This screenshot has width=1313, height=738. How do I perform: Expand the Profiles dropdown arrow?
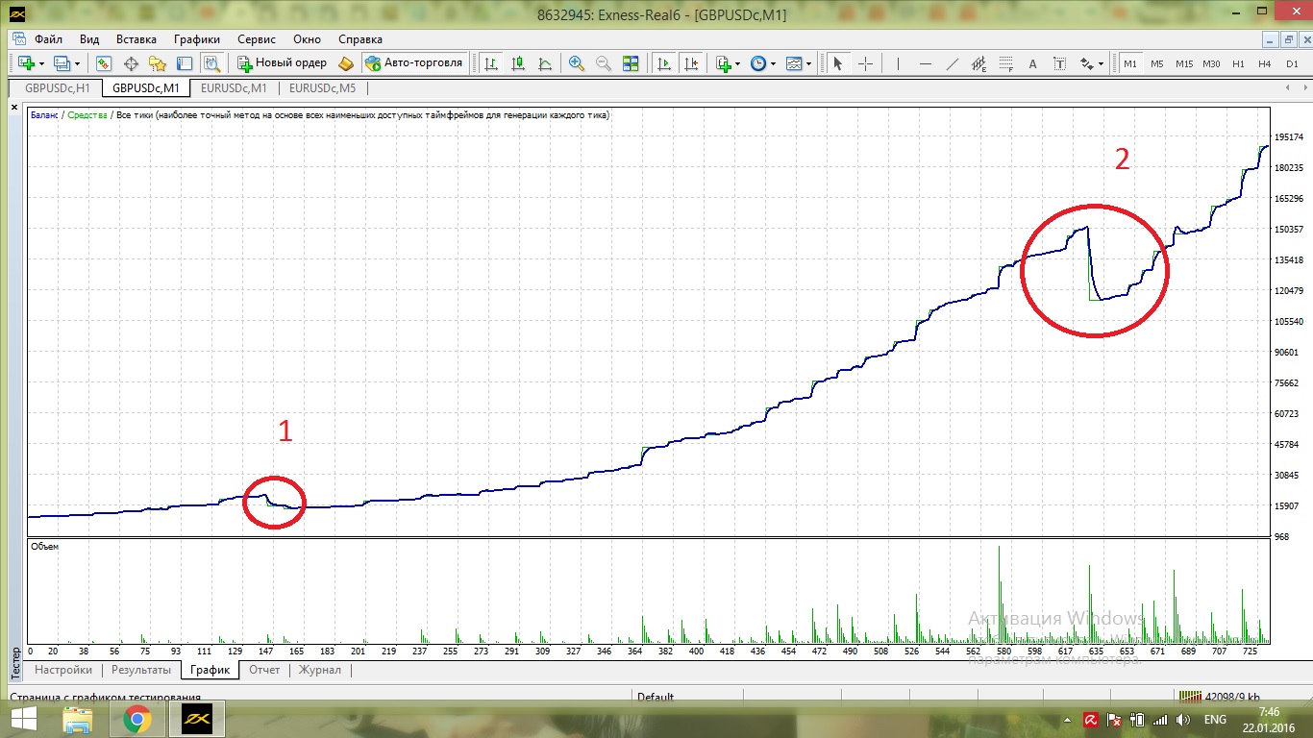[x=78, y=63]
